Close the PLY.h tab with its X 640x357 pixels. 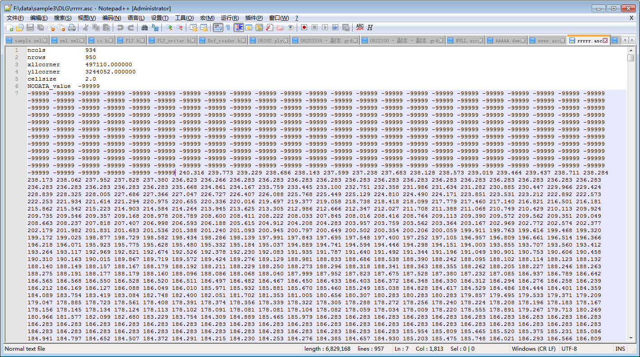[142, 40]
